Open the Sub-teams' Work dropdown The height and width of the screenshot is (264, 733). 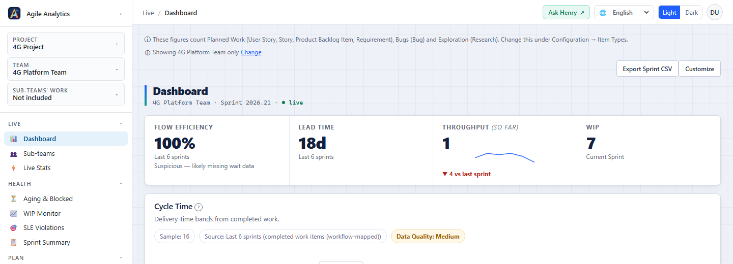tap(66, 94)
